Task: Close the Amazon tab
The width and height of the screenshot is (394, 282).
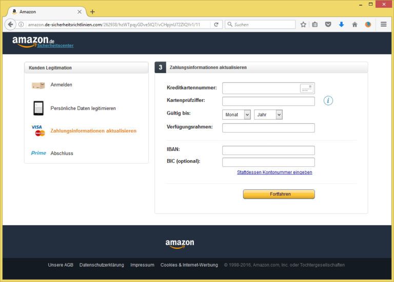Action: click(x=80, y=12)
